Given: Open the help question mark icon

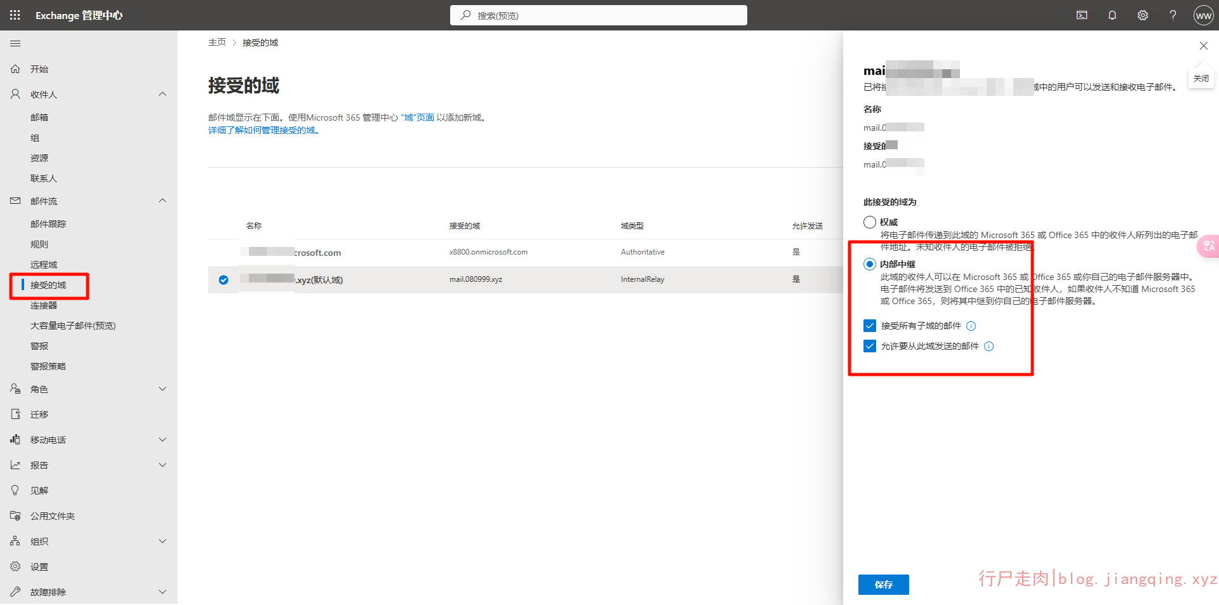Looking at the screenshot, I should [1173, 15].
